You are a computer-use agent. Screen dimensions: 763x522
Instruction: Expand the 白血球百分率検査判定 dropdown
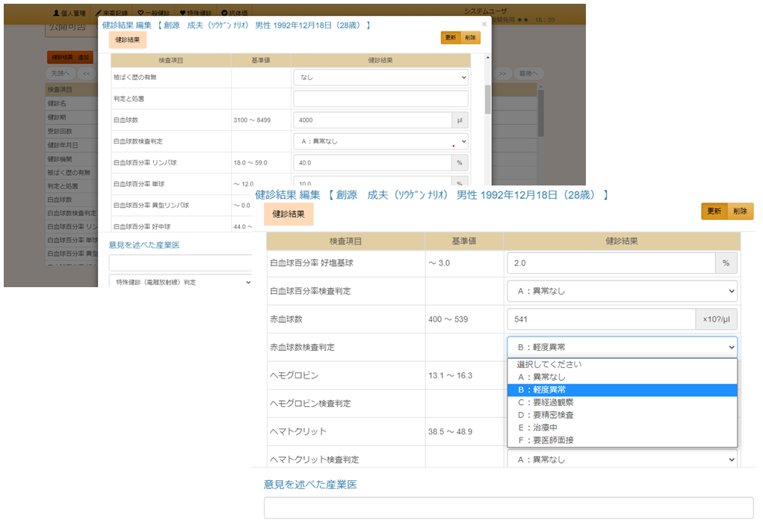(x=622, y=291)
